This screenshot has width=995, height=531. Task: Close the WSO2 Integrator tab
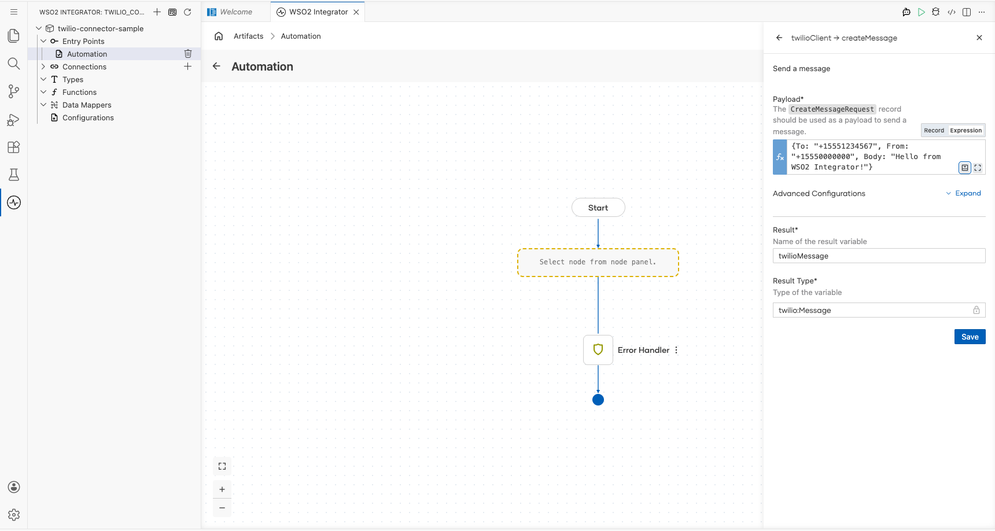[356, 12]
